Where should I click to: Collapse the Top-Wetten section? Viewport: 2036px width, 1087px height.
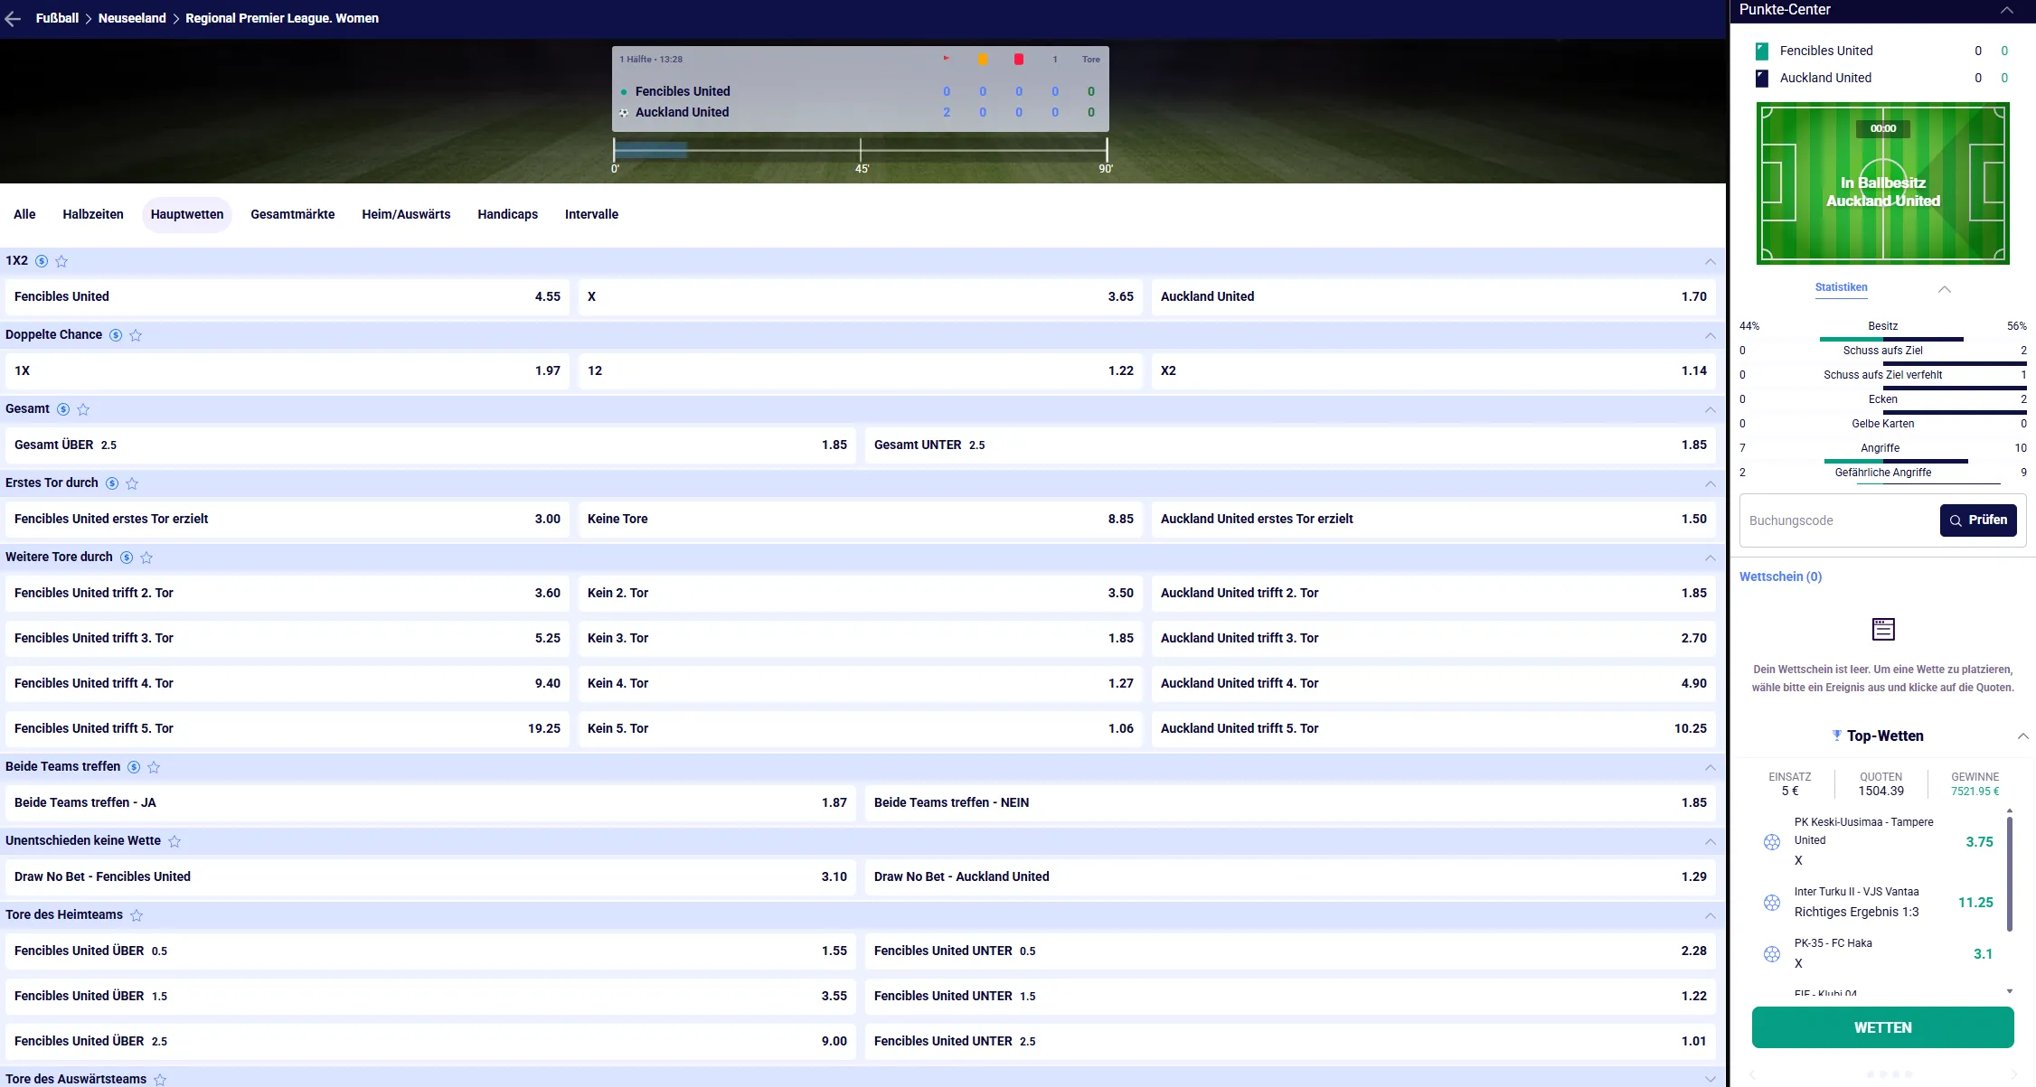click(2022, 736)
